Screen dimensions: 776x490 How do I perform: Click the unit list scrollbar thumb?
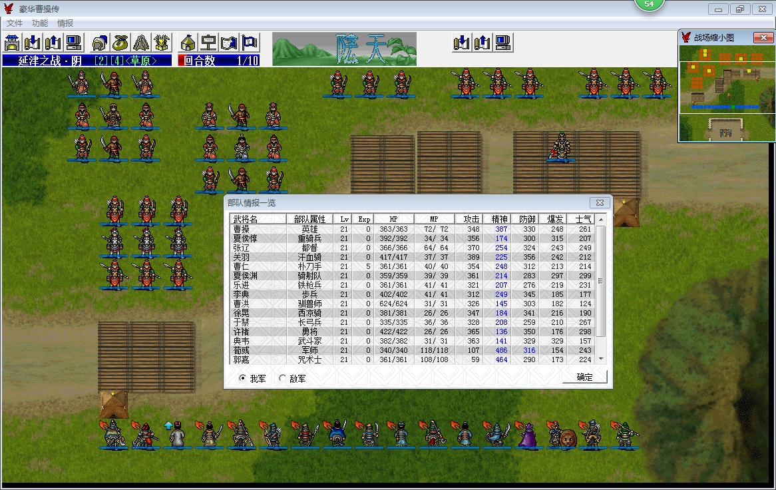pos(601,281)
